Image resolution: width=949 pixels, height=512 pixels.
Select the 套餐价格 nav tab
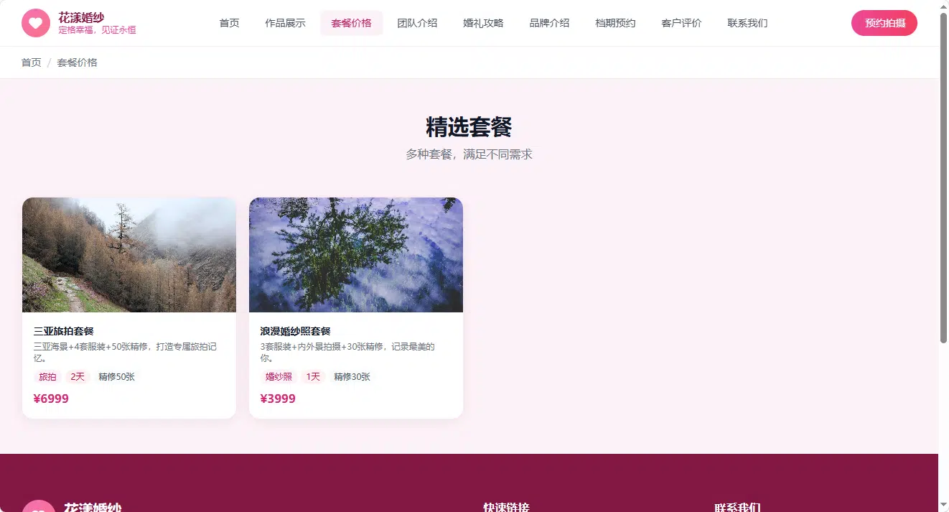pyautogui.click(x=352, y=23)
